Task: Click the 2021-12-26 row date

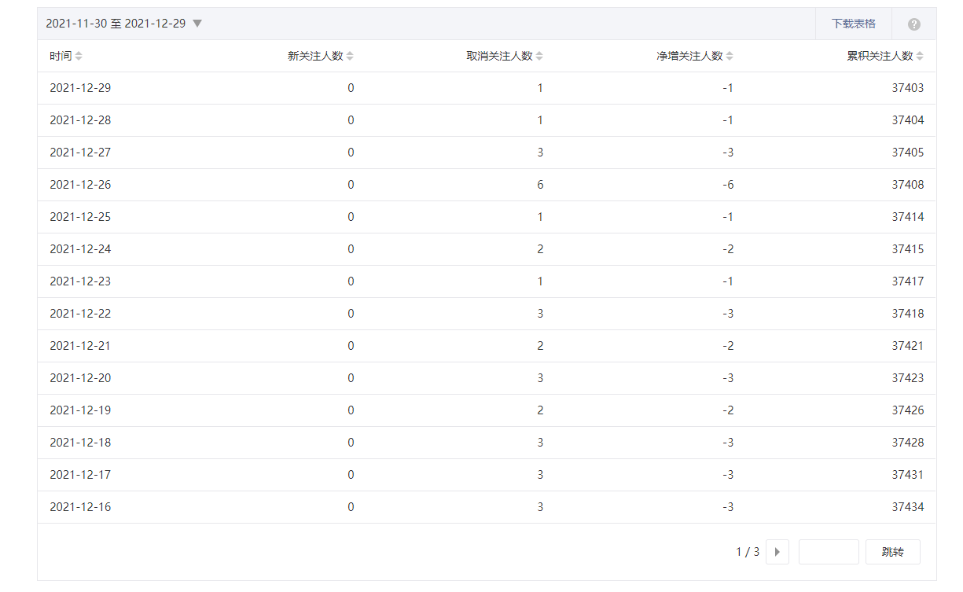Action: (x=80, y=185)
